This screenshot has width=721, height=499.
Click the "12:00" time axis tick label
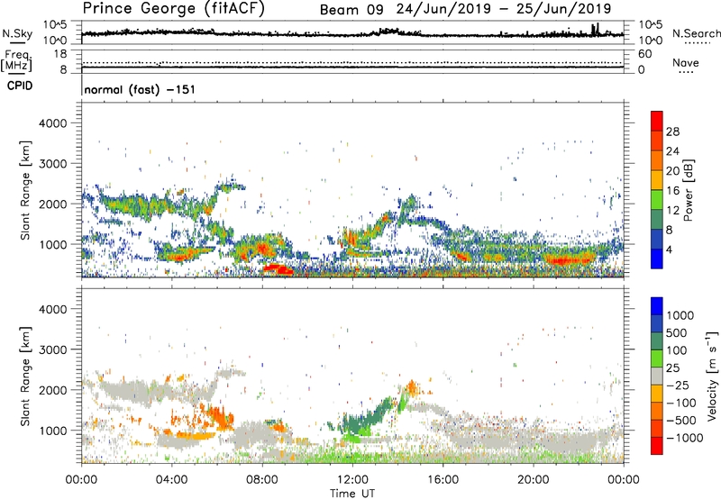pos(352,480)
